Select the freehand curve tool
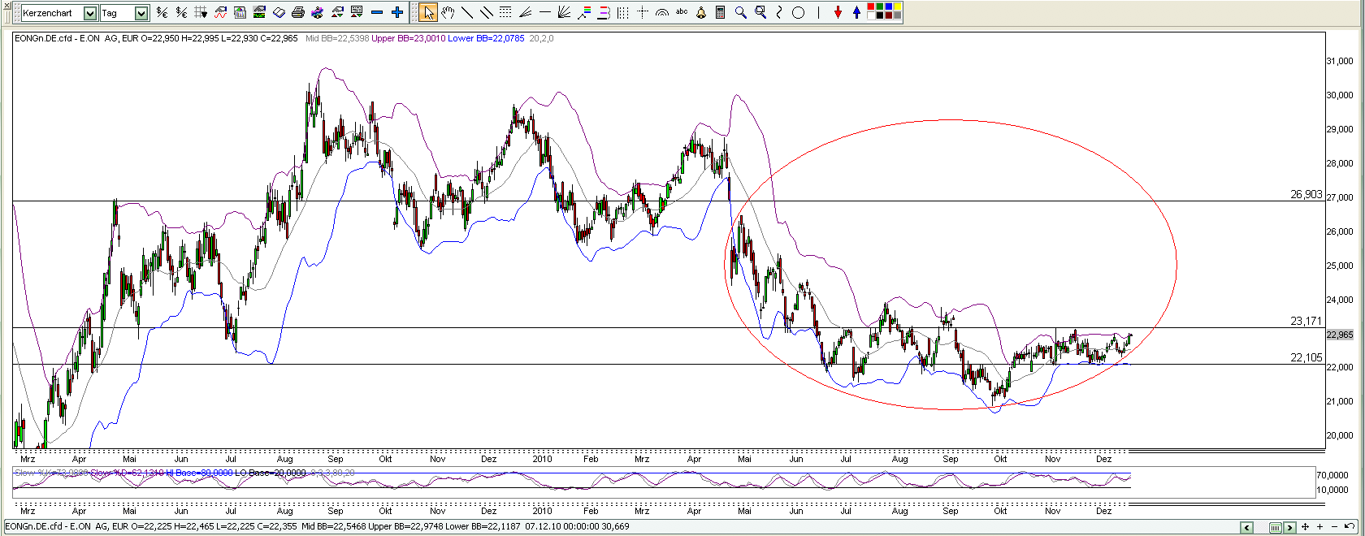Viewport: 1365px width, 536px height. click(x=779, y=12)
